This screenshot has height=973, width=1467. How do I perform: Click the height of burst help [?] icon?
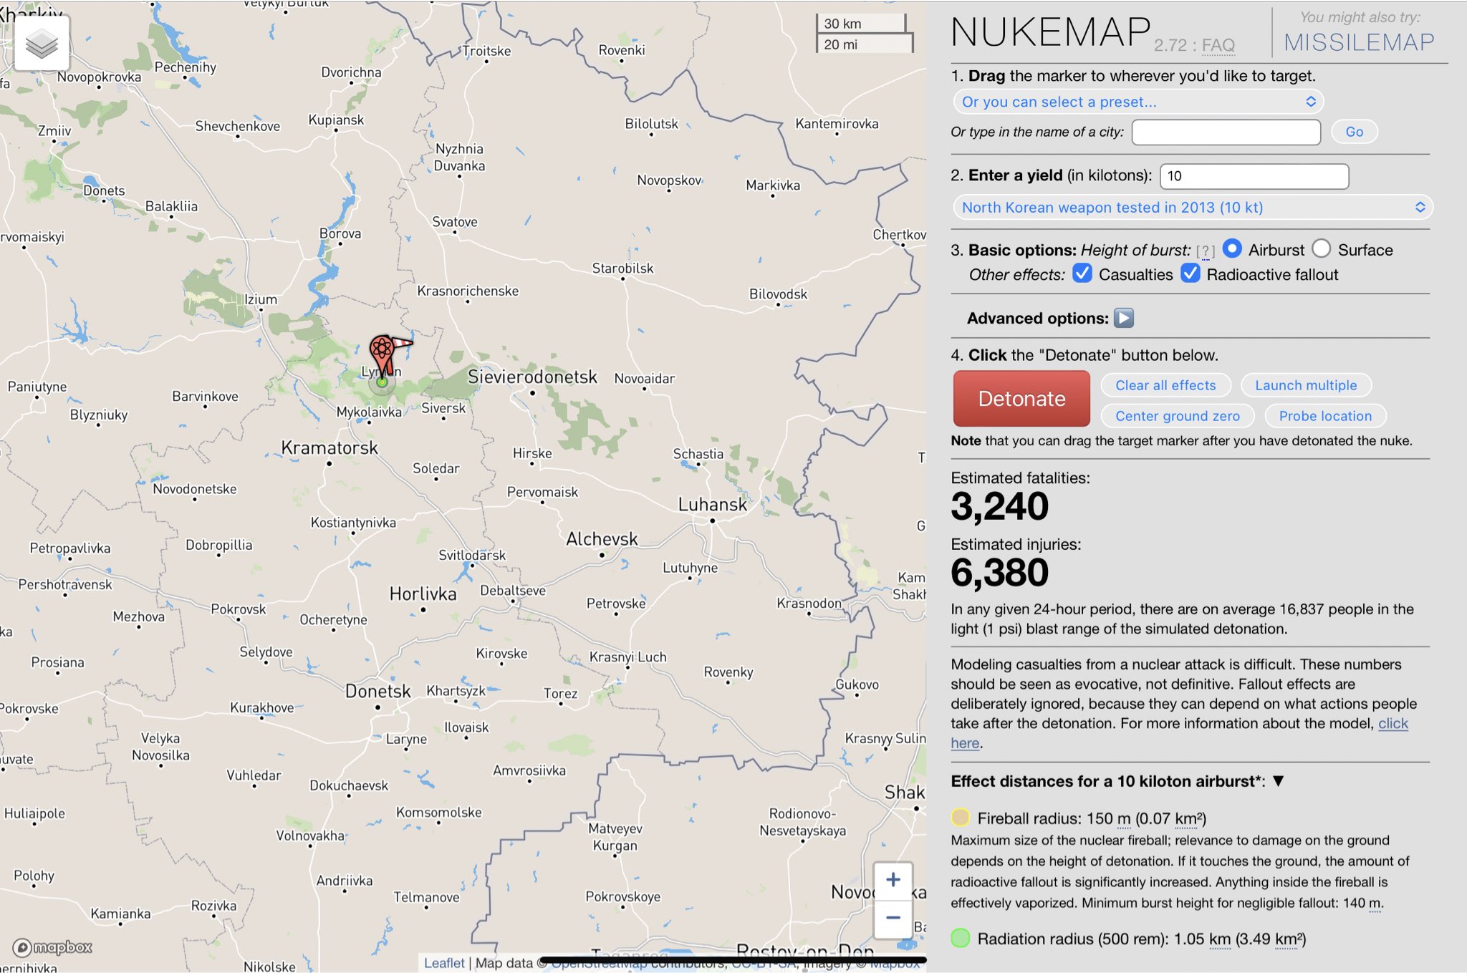tap(1206, 251)
